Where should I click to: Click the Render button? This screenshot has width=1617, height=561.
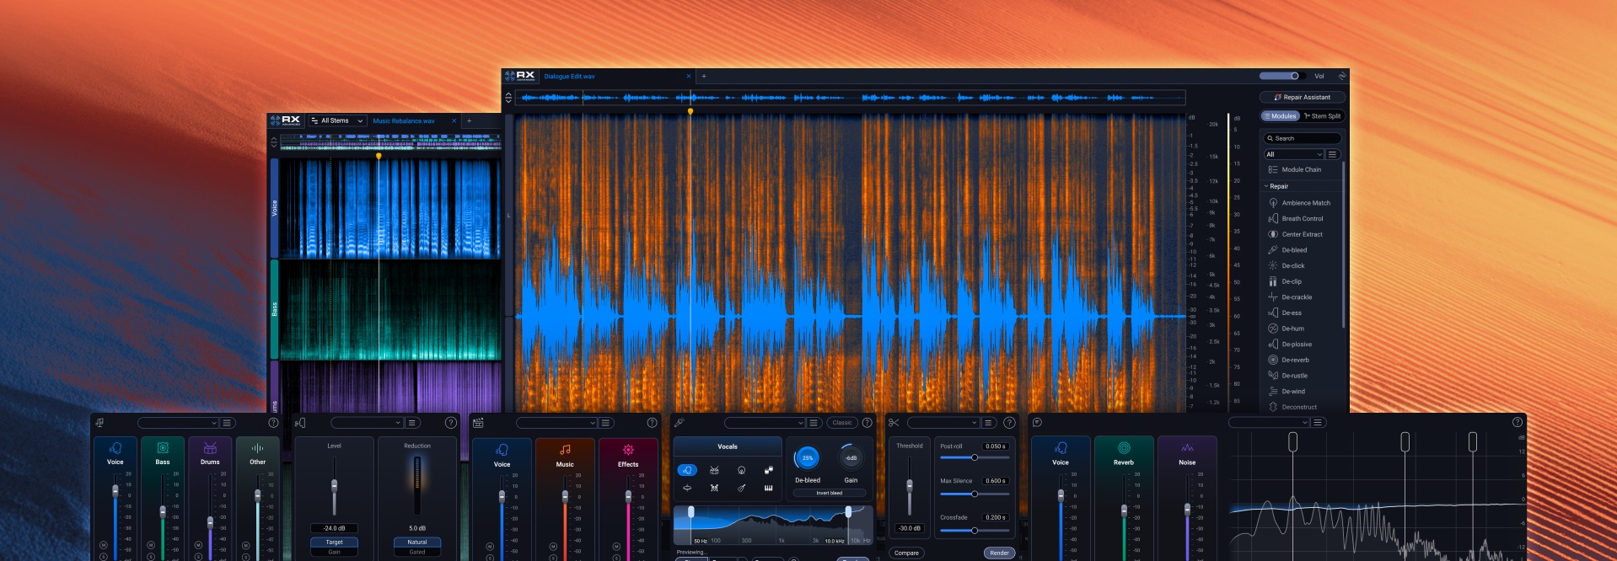998,553
